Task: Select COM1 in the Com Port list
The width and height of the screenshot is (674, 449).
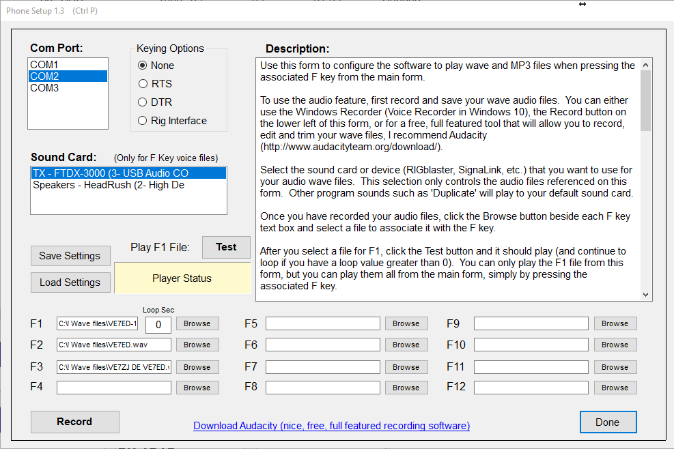Action: pos(44,65)
